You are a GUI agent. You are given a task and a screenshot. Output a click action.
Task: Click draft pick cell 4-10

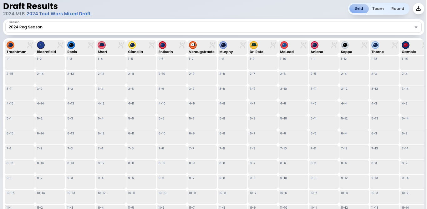point(171,107)
